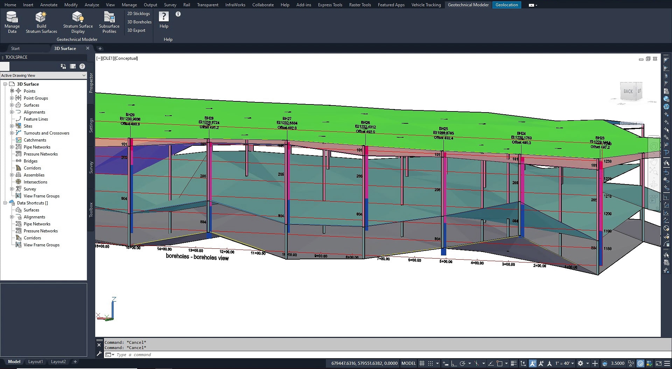Switch to the Geotechnical Modeler ribbon tab

point(468,5)
